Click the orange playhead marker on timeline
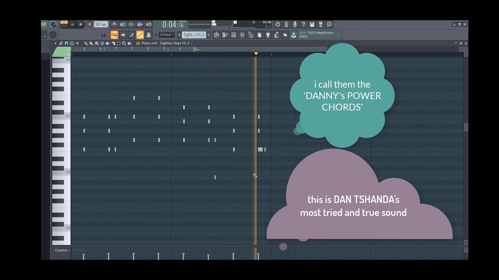Screen dimensions: 499x280 (256, 54)
